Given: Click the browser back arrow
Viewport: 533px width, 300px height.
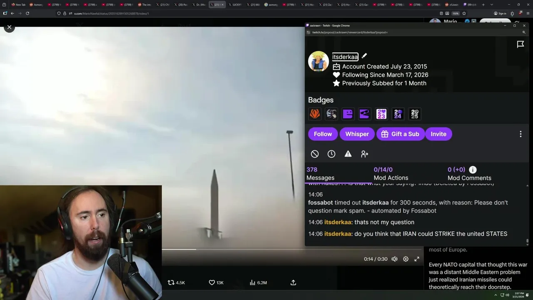Looking at the screenshot, I should [12, 13].
